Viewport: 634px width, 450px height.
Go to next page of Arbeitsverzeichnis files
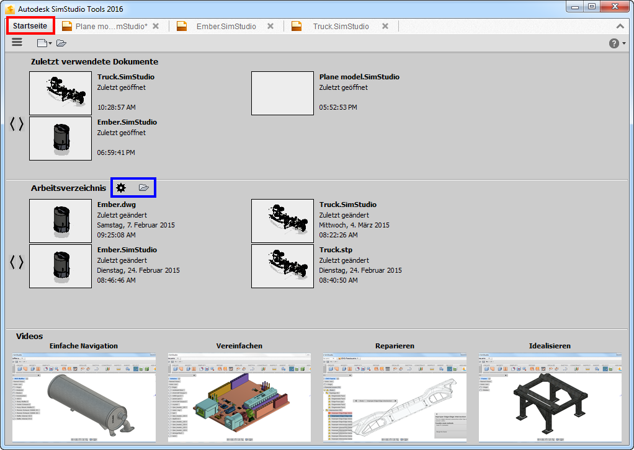coord(21,262)
